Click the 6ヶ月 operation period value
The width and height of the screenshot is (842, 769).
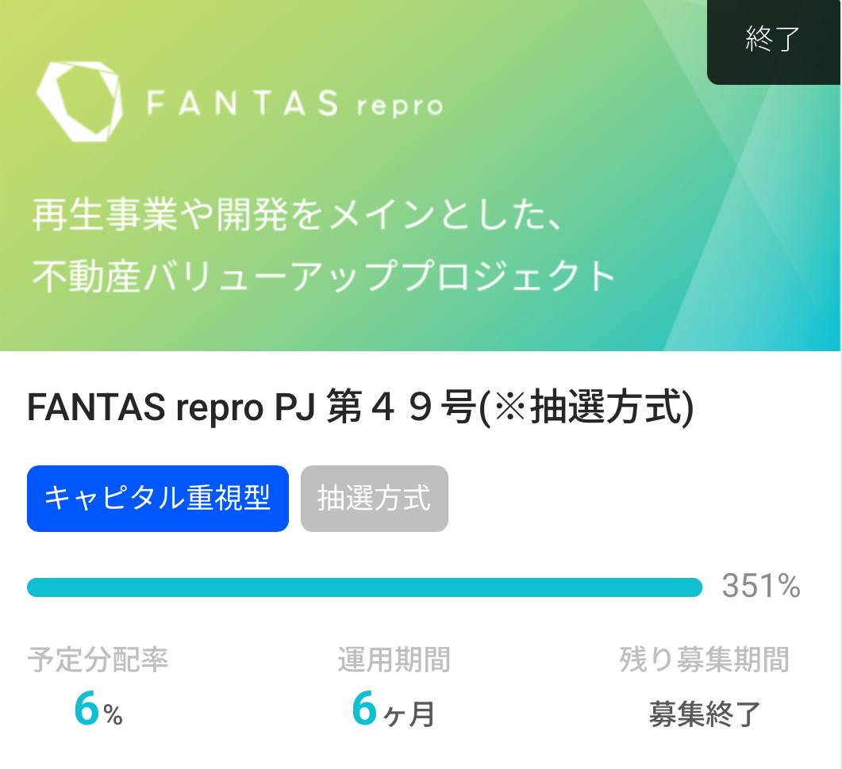(393, 709)
